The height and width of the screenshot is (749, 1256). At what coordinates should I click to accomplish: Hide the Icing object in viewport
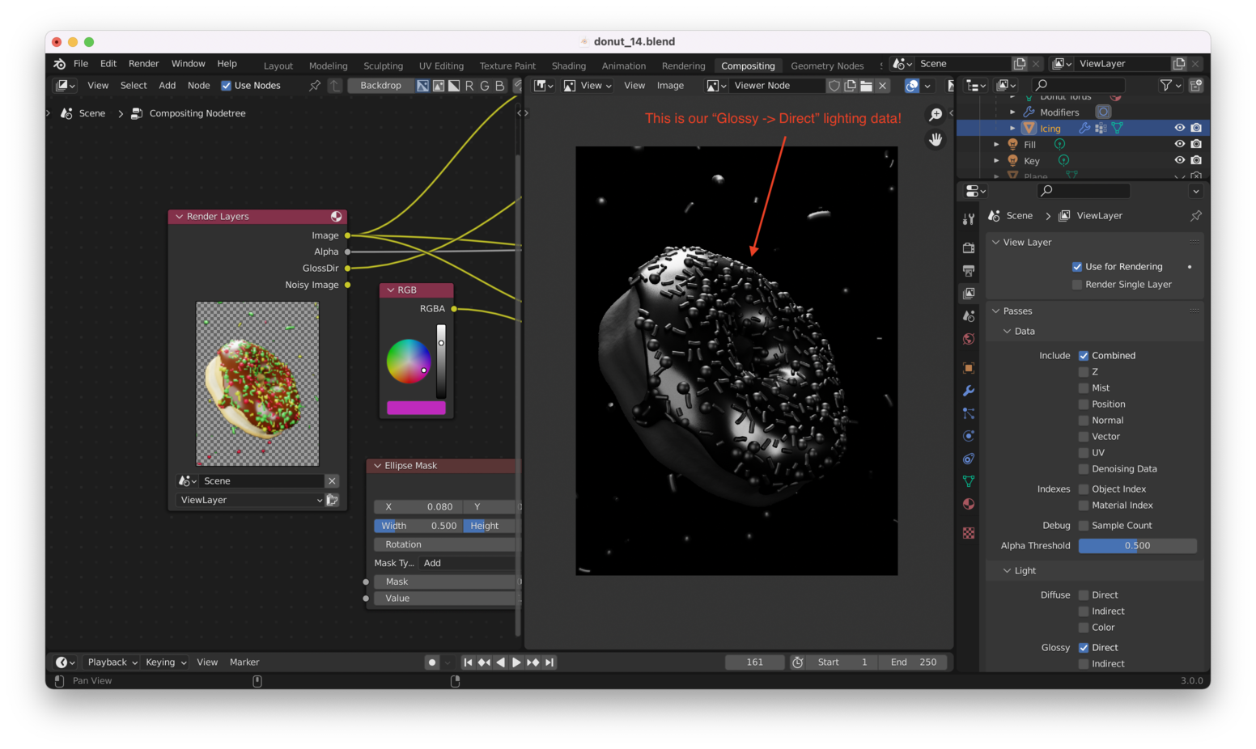(1179, 128)
